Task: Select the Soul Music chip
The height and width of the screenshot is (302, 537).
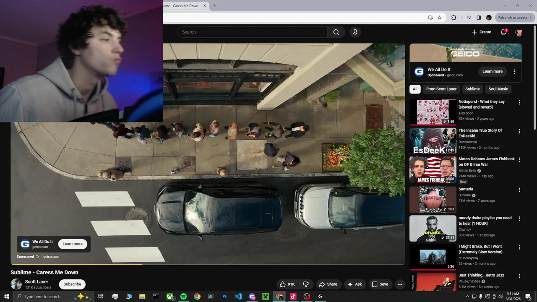Action: coord(498,89)
